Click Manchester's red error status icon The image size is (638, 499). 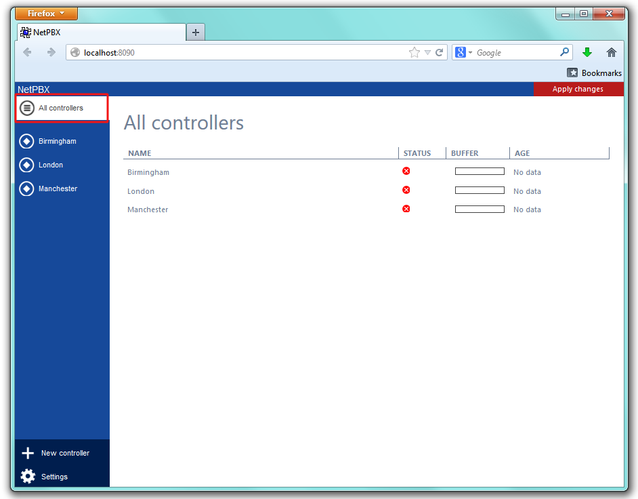point(406,209)
